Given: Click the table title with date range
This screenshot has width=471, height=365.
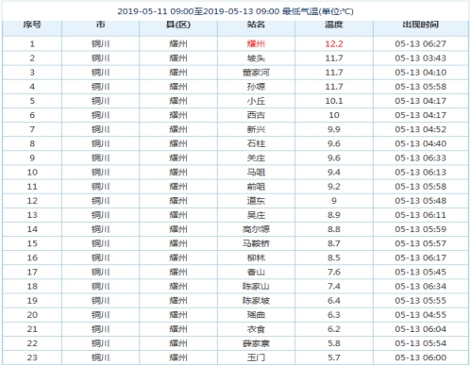Looking at the screenshot, I should coord(235,11).
